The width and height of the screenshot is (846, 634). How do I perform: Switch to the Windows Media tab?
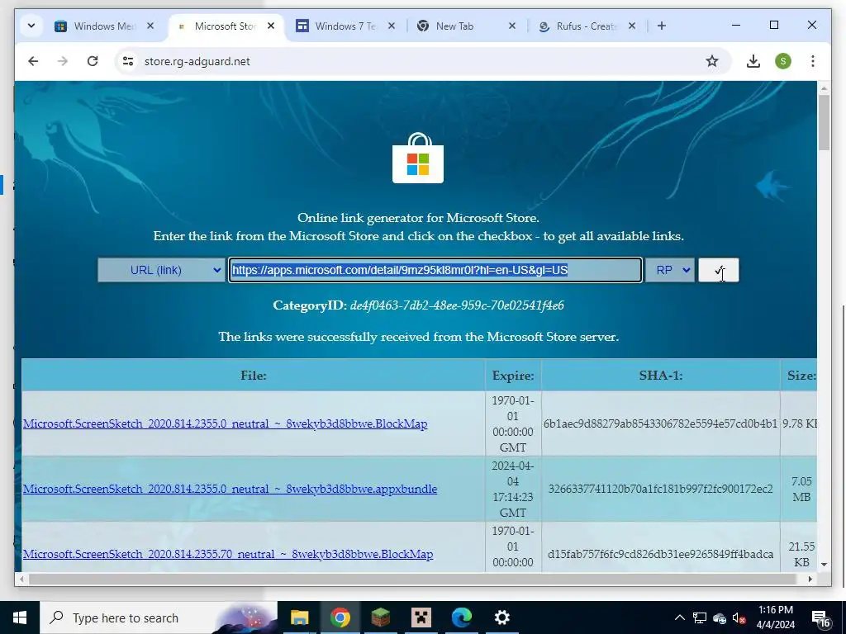coord(103,26)
